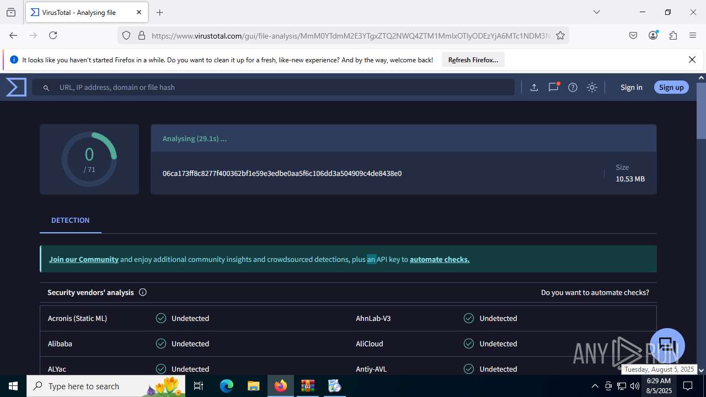The width and height of the screenshot is (706, 397).
Task: Click Undetected status for AhnLab-V3
Action: pos(498,318)
